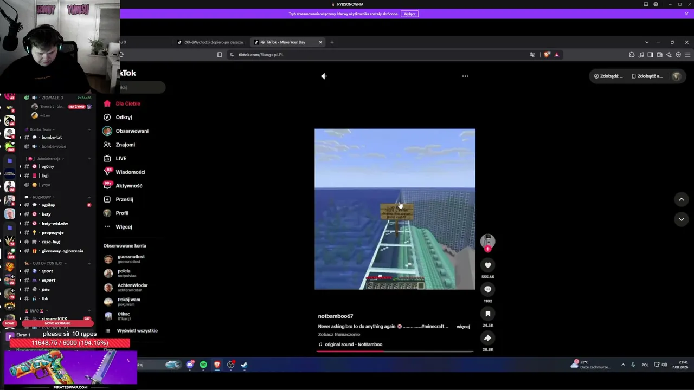Expand the caption with 'więcej'
Image resolution: width=694 pixels, height=390 pixels.
coord(463,327)
